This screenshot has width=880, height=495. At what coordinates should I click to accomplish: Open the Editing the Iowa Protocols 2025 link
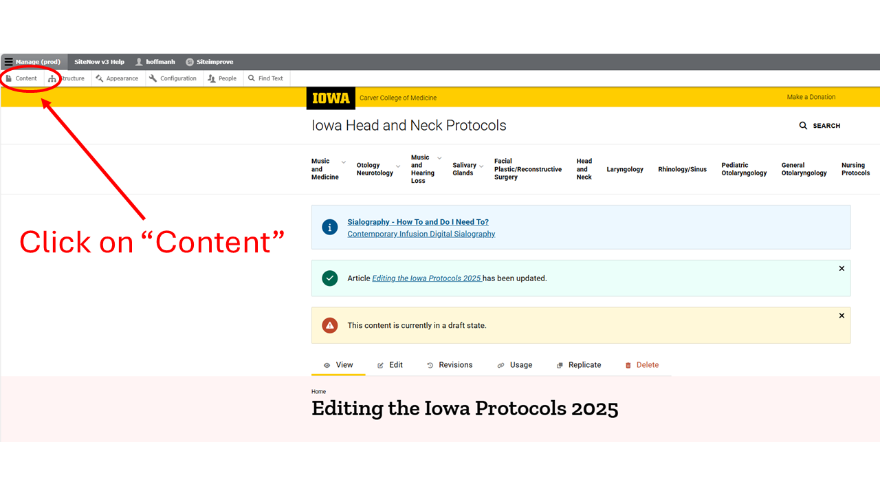click(426, 278)
